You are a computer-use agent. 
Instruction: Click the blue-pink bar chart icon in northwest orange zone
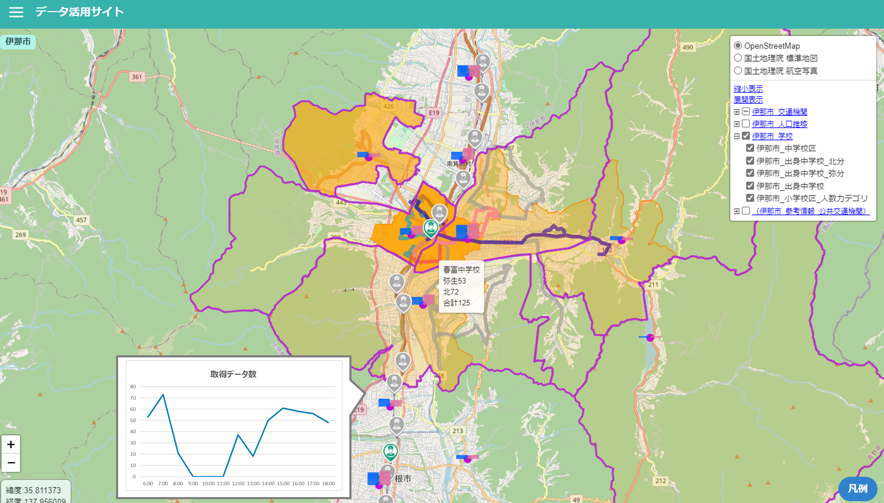[368, 156]
